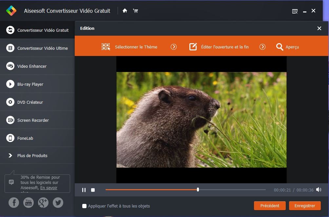Stop the video playback
Screen dimensions: 329x217
[93, 190]
